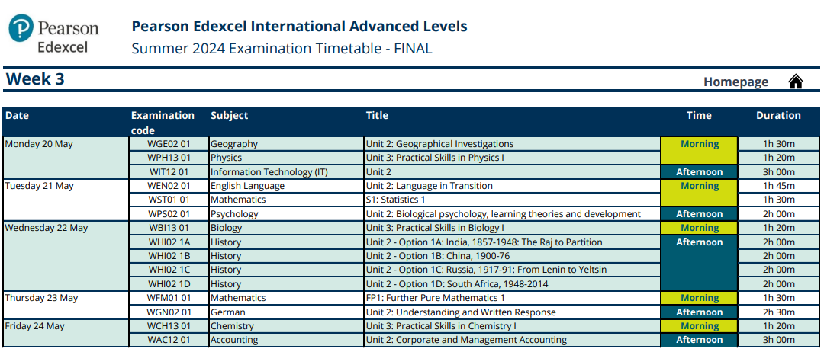Click History option code WHI02 1C

168,270
